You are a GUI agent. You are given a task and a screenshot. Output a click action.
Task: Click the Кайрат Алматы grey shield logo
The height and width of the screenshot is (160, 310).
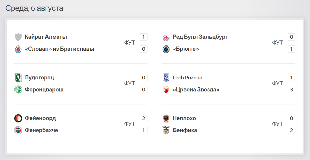point(18,37)
